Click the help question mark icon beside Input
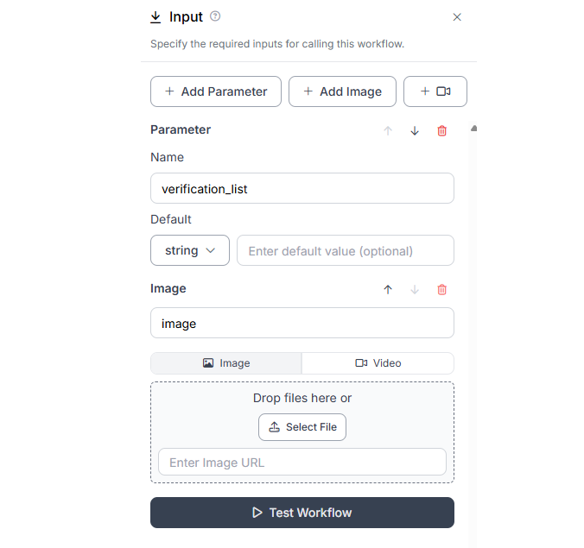 click(x=215, y=16)
